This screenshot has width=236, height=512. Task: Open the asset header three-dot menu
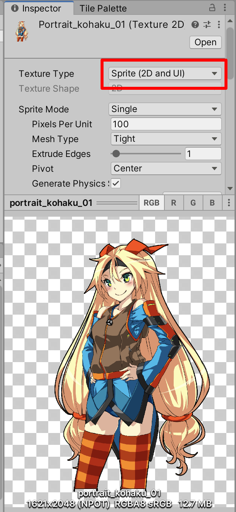tap(219, 24)
